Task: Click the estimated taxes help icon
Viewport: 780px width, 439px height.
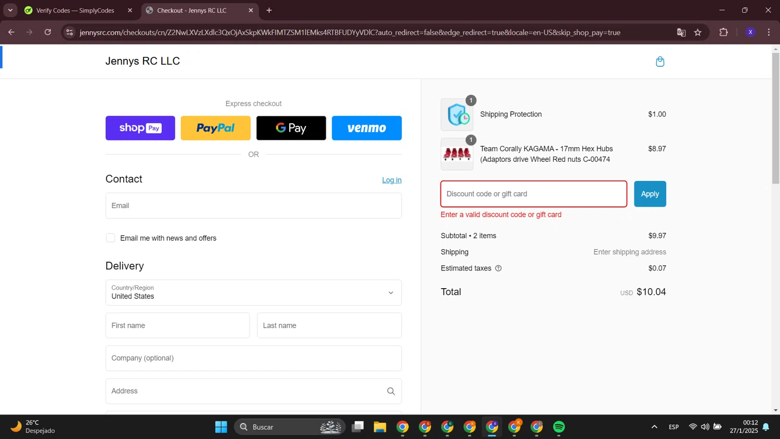Action: click(x=498, y=268)
